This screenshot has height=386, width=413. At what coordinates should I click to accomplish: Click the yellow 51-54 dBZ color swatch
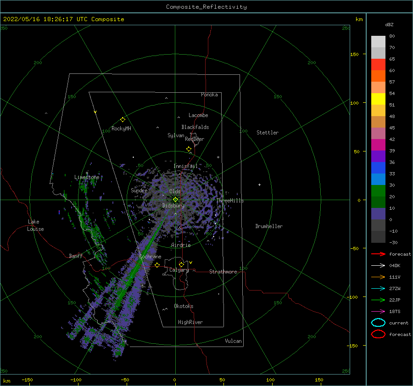coord(378,99)
